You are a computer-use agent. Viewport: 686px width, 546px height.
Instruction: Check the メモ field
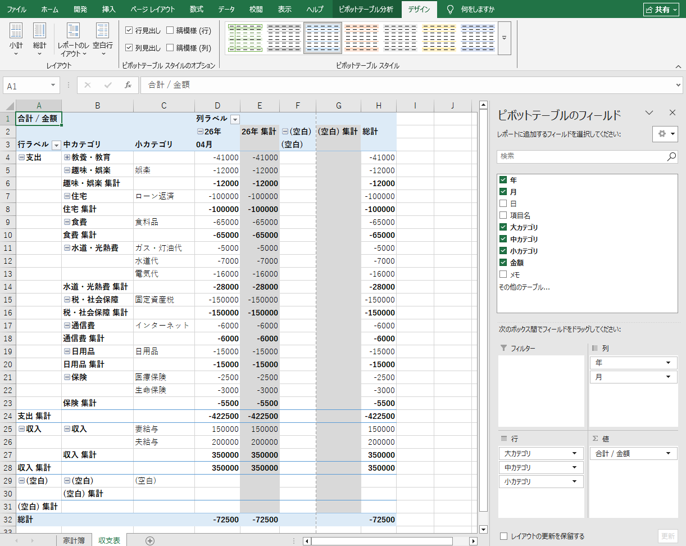coord(503,274)
